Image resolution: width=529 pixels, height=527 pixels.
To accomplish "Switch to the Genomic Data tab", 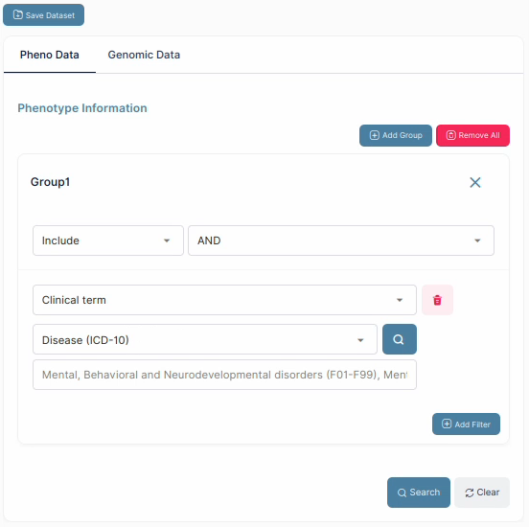I will (x=144, y=55).
